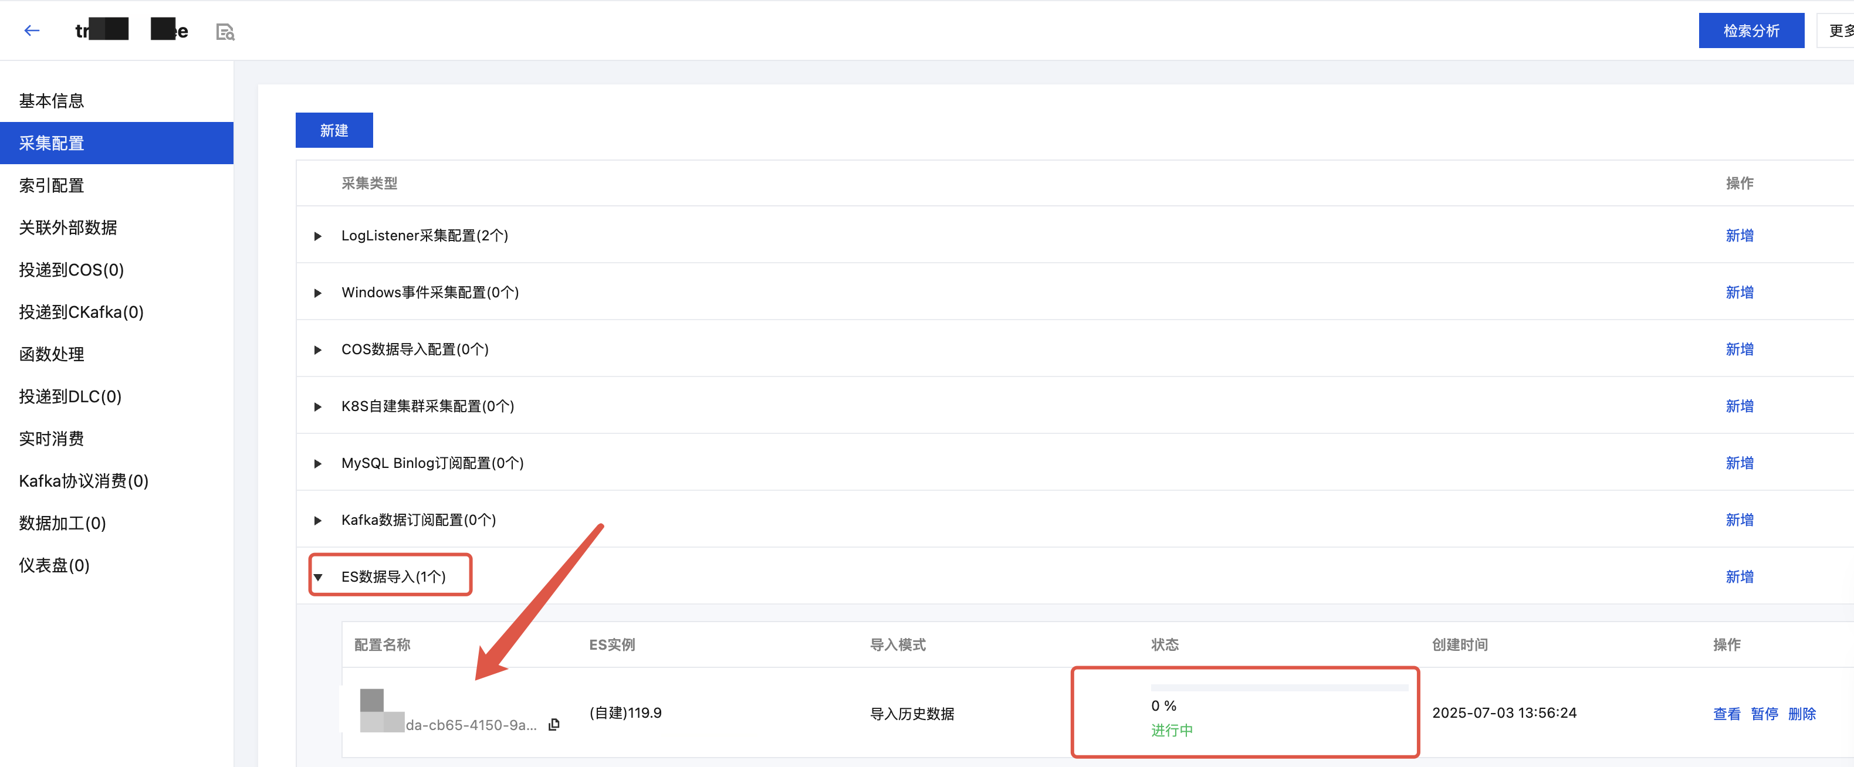
Task: Click the log search icon beside topic name
Action: tap(225, 32)
